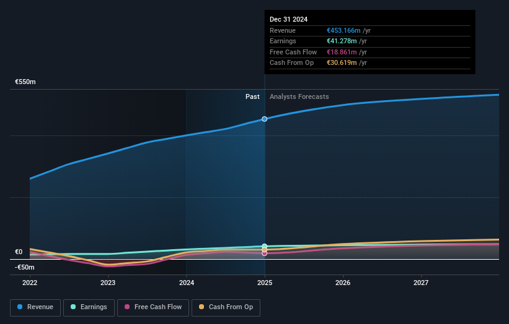This screenshot has width=509, height=324.
Task: Click the 2024 x-axis label
Action: point(187,283)
